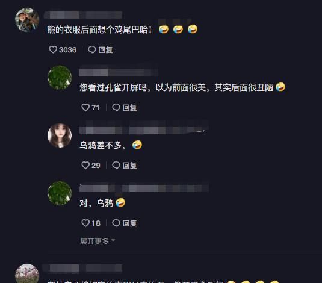Click reply bubble icon under 对，乌鸦 comment
Screen dimensions: 322x283
116,223
